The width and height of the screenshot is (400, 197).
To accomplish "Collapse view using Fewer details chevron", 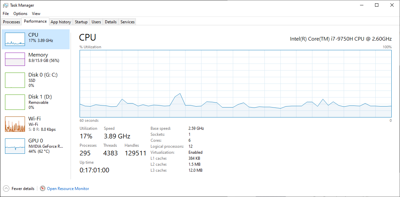I will (x=6, y=189).
